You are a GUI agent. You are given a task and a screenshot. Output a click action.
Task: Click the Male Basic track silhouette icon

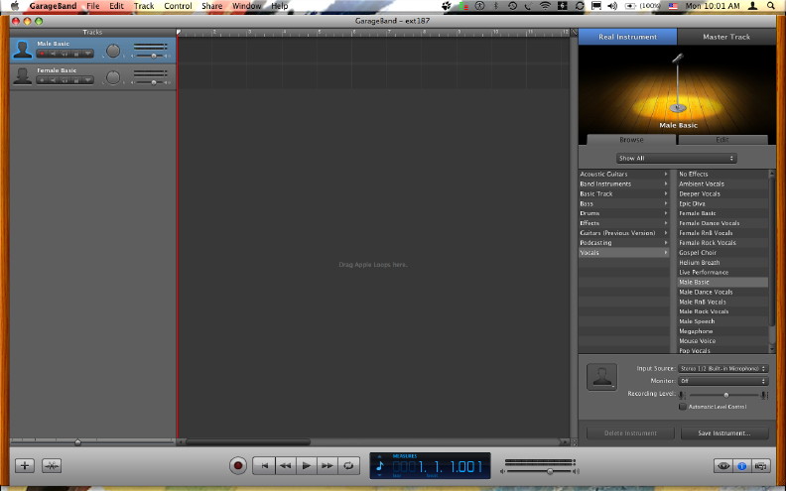point(22,51)
